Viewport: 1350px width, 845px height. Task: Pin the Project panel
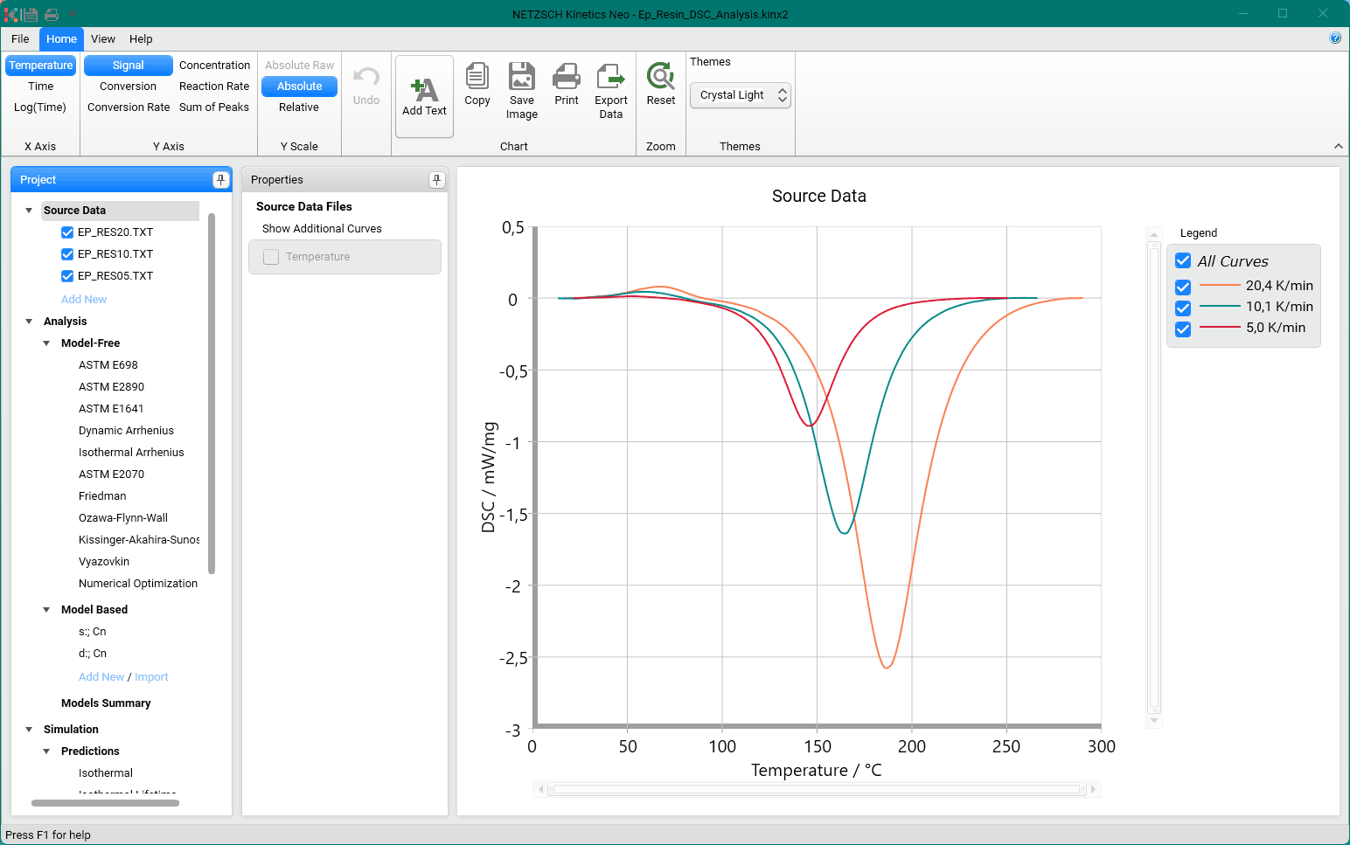pos(221,180)
